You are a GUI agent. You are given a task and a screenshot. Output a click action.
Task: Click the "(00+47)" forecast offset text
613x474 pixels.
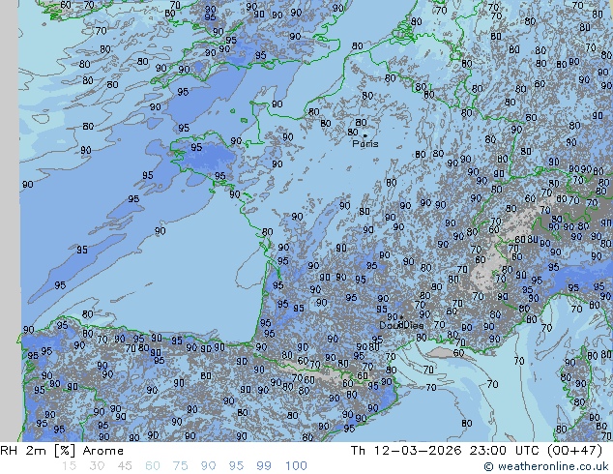point(574,451)
